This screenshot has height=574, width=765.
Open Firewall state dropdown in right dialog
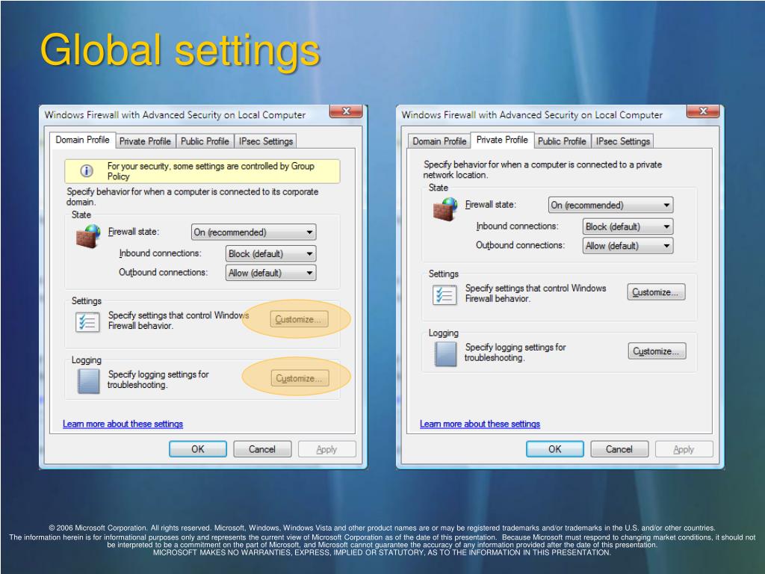611,205
